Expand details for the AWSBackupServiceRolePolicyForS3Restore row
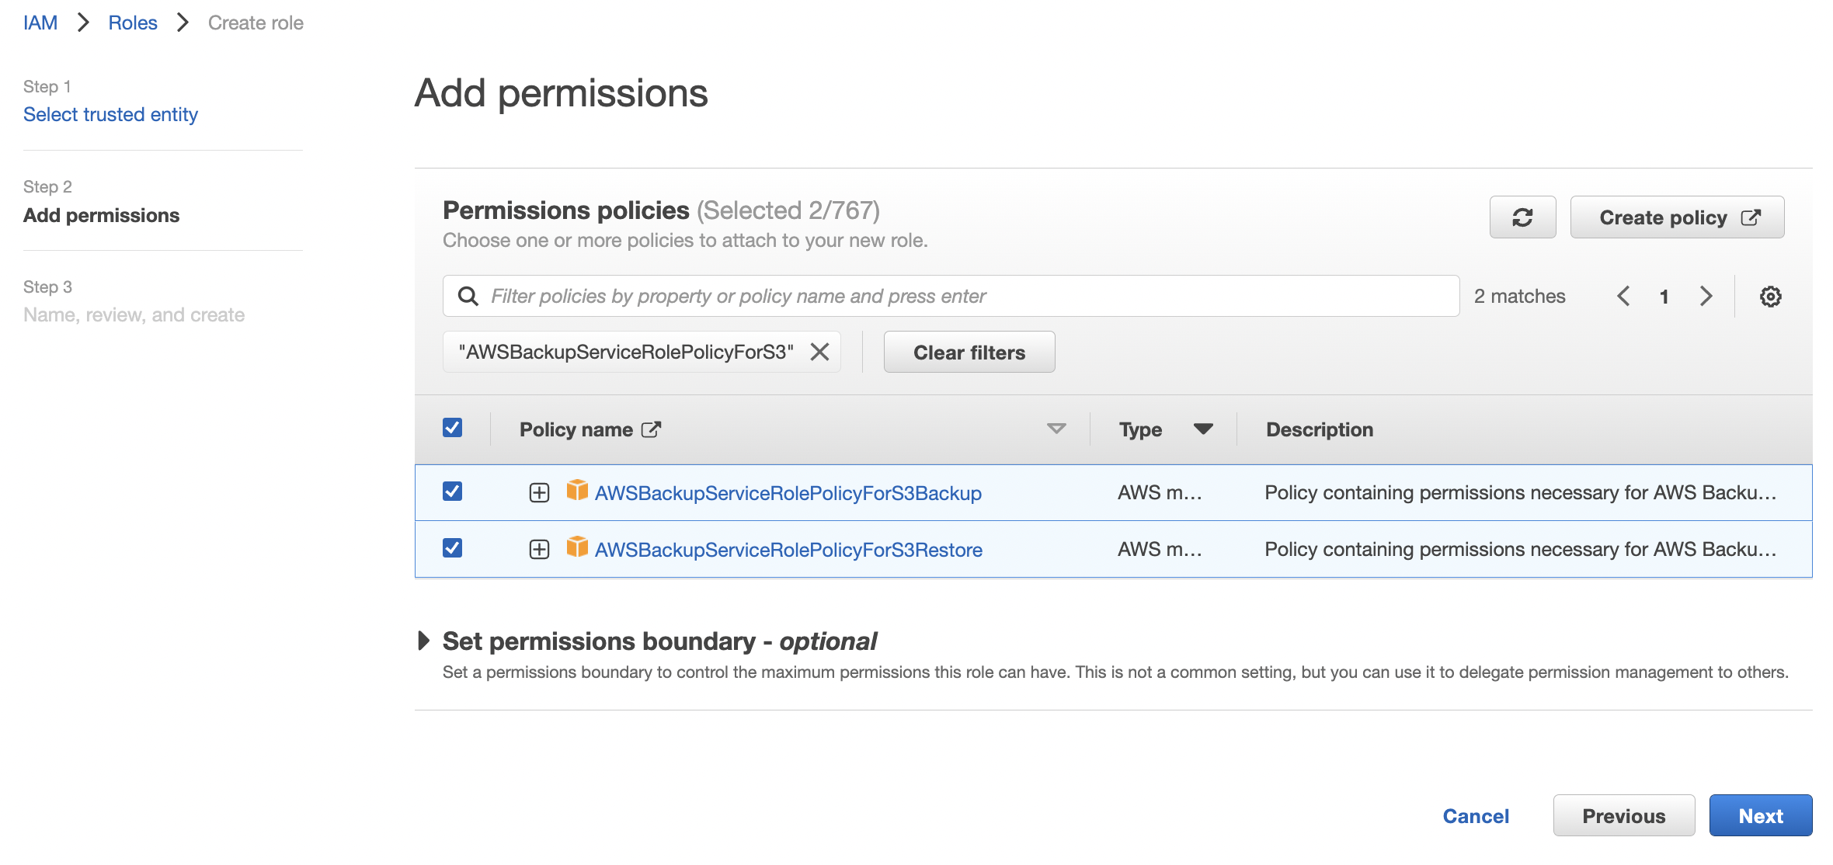The height and width of the screenshot is (865, 1833). [539, 550]
